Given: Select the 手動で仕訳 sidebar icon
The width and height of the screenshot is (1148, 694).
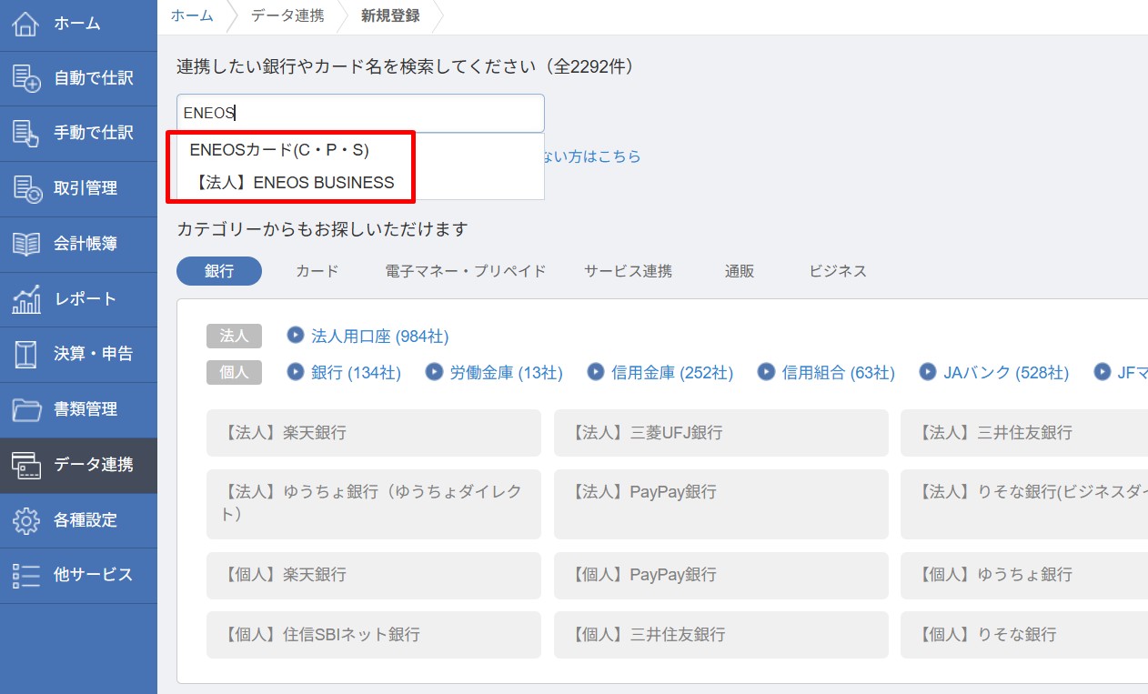Looking at the screenshot, I should (25, 133).
